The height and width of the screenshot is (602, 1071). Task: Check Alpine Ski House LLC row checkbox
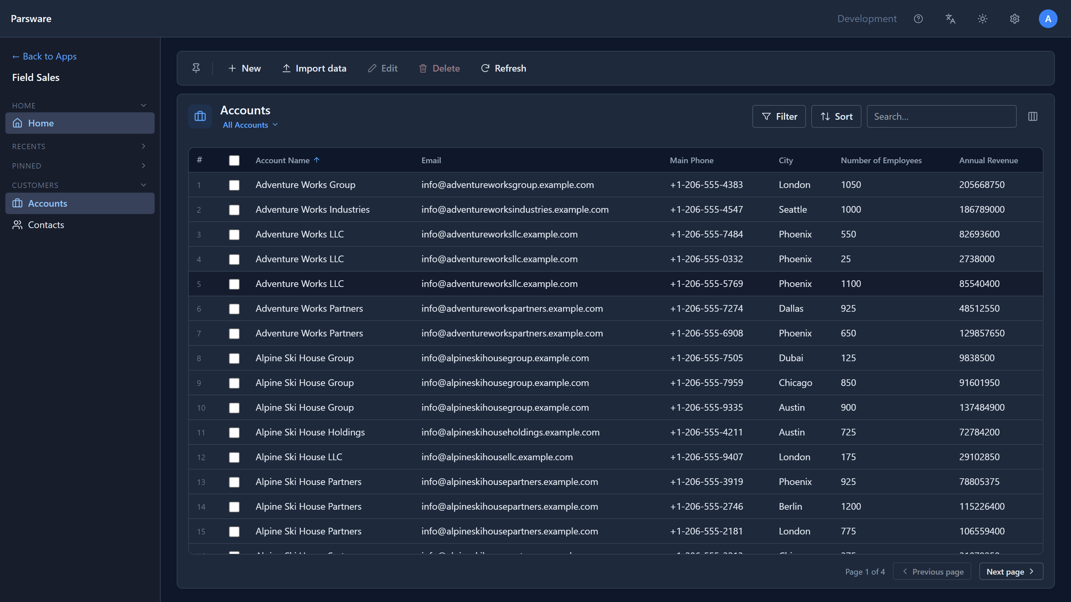click(x=234, y=458)
